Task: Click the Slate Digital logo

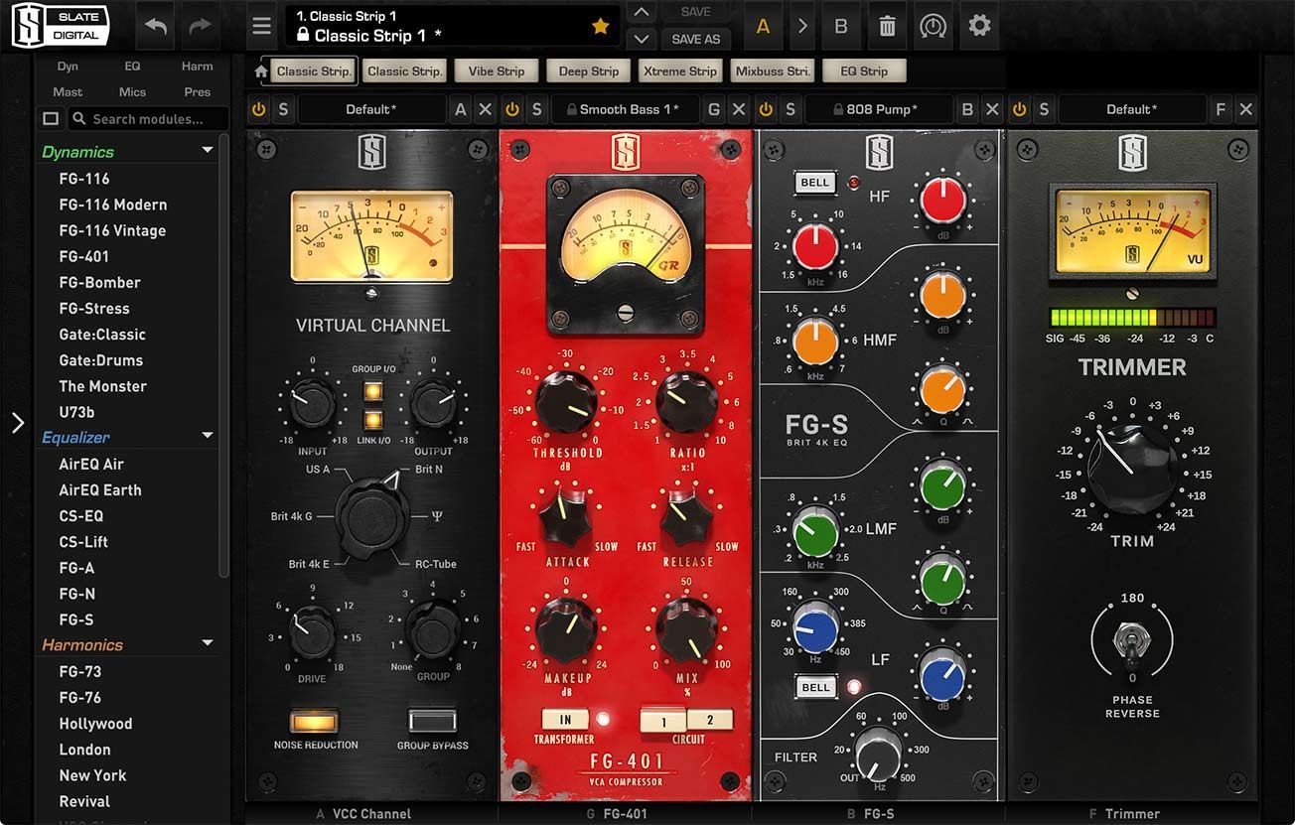Action: (60, 27)
